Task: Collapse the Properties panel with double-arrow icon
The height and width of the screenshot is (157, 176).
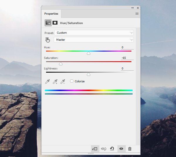Action: point(133,8)
